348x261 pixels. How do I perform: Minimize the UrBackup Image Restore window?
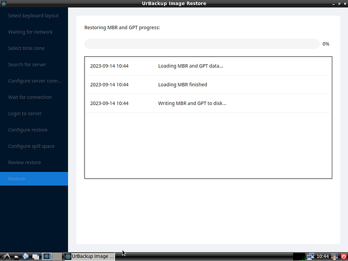point(333,4)
